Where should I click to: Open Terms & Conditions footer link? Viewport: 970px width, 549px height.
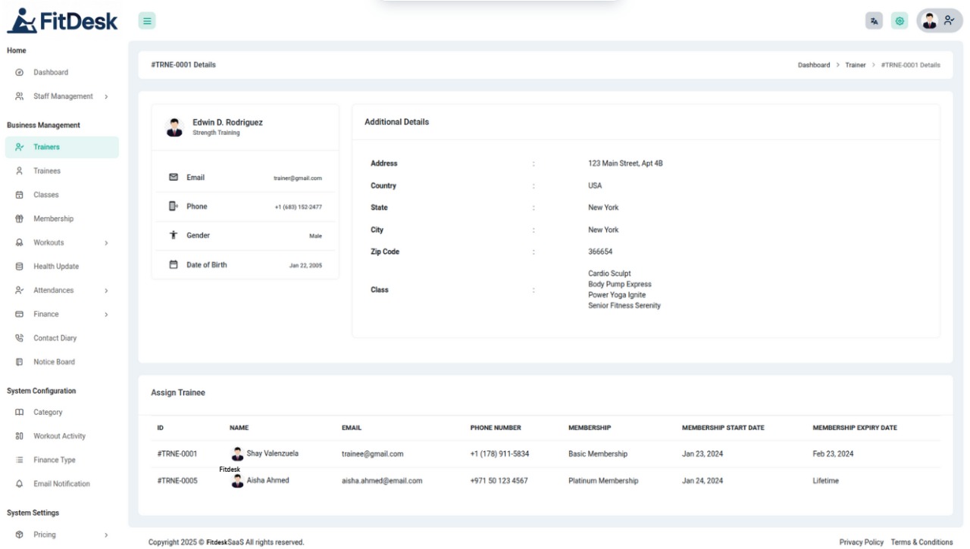tap(921, 542)
